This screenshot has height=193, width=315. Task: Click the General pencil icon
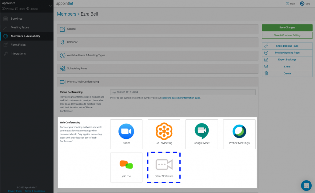tap(62, 29)
